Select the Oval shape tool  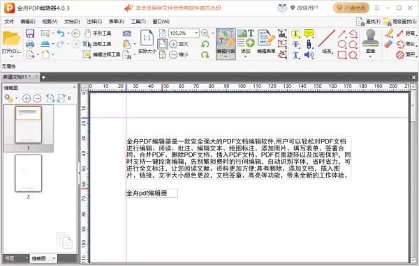click(341, 44)
